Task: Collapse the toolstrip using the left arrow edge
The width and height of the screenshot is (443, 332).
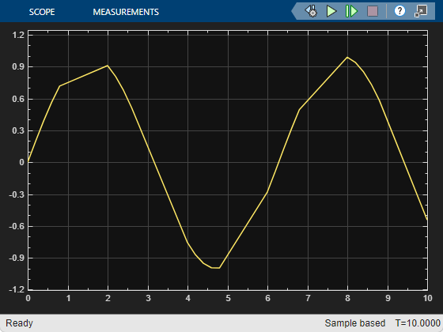Action: pyautogui.click(x=294, y=11)
